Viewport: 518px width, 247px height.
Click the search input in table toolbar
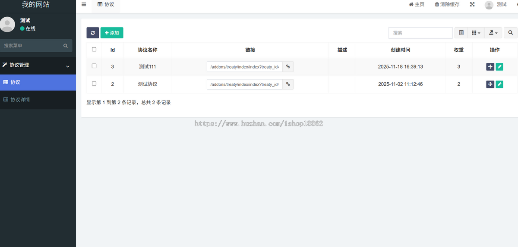point(420,33)
